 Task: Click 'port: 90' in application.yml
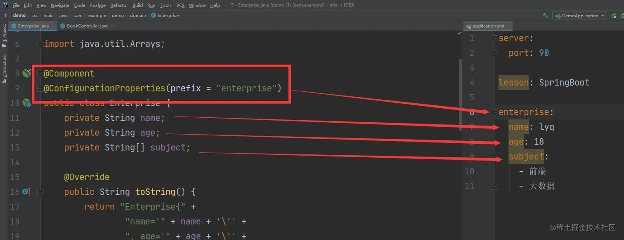pos(529,53)
